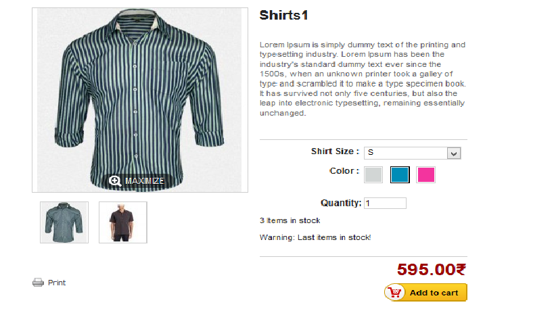Click the printer icon

tap(38, 283)
